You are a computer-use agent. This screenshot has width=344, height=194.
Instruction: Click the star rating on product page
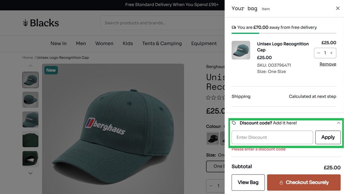tap(215, 98)
